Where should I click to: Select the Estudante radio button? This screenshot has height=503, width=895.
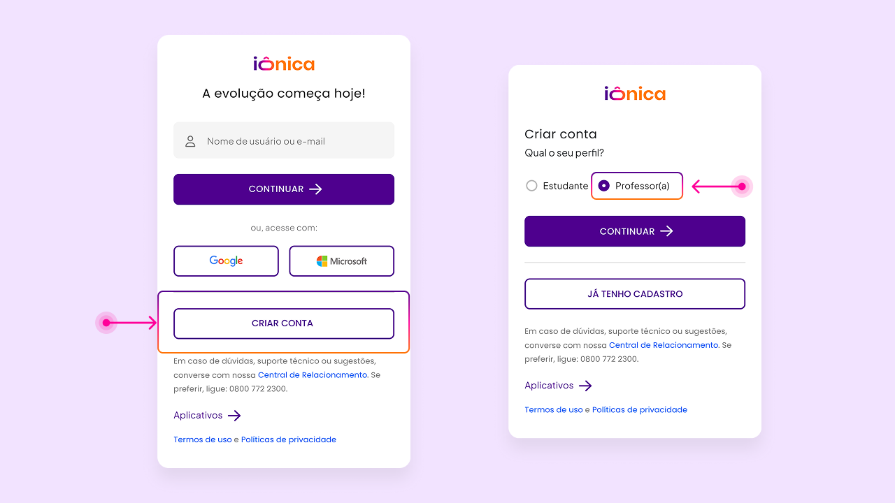(531, 186)
